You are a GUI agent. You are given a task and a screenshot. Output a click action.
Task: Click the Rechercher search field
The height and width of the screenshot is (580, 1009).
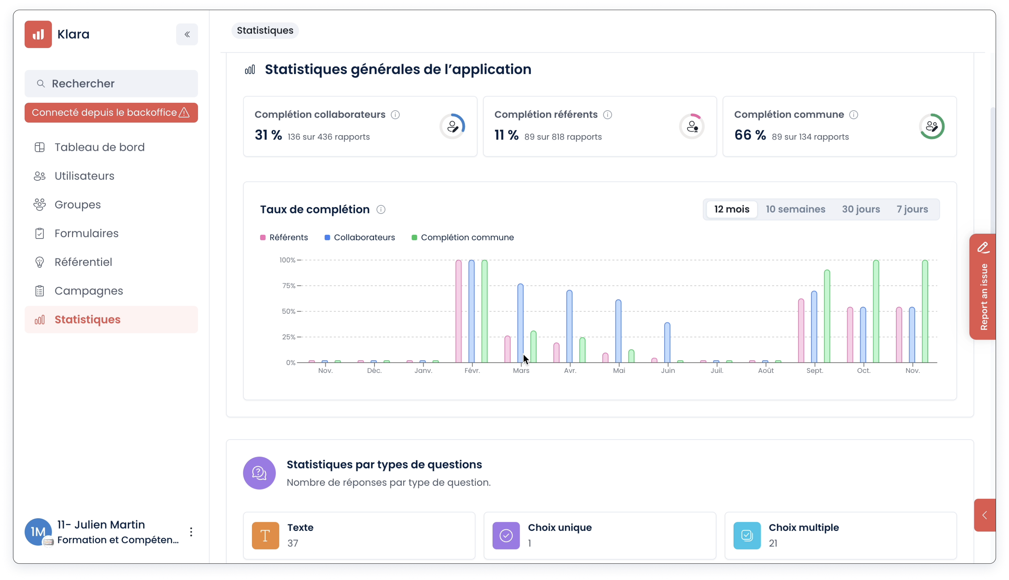coord(111,84)
